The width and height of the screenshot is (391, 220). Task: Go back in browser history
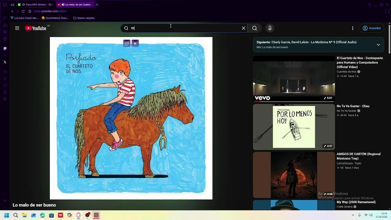pyautogui.click(x=12, y=11)
